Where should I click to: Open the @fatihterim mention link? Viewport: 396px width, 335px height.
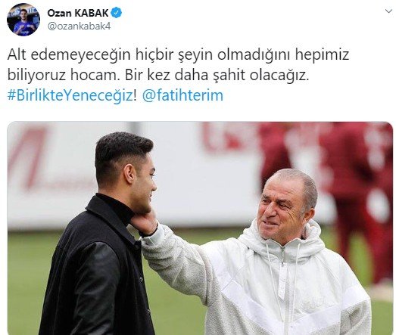(182, 95)
